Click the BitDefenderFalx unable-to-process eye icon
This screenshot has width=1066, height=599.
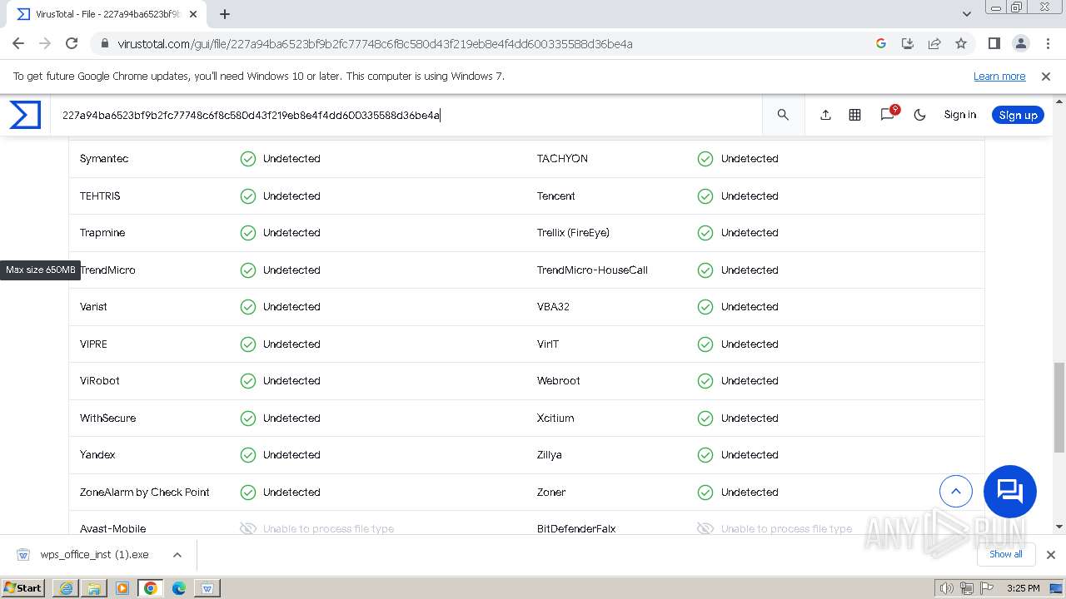tap(705, 528)
